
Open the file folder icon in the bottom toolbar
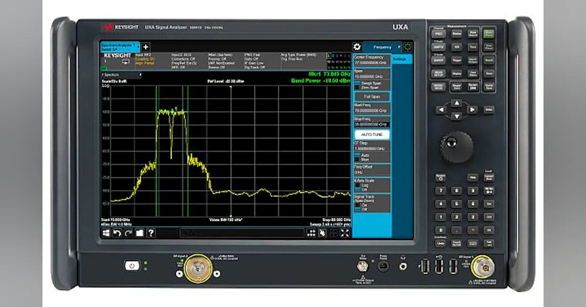(x=140, y=233)
